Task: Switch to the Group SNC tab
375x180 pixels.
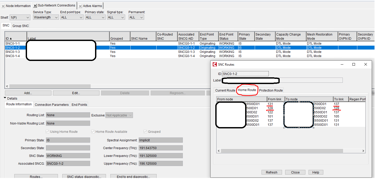Action: click(x=21, y=26)
